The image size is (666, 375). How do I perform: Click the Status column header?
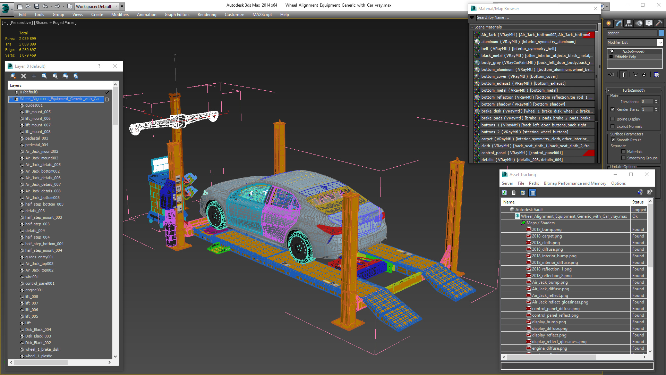pyautogui.click(x=638, y=202)
